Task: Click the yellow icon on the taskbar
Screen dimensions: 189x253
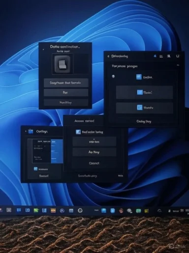Action: [x=146, y=211]
